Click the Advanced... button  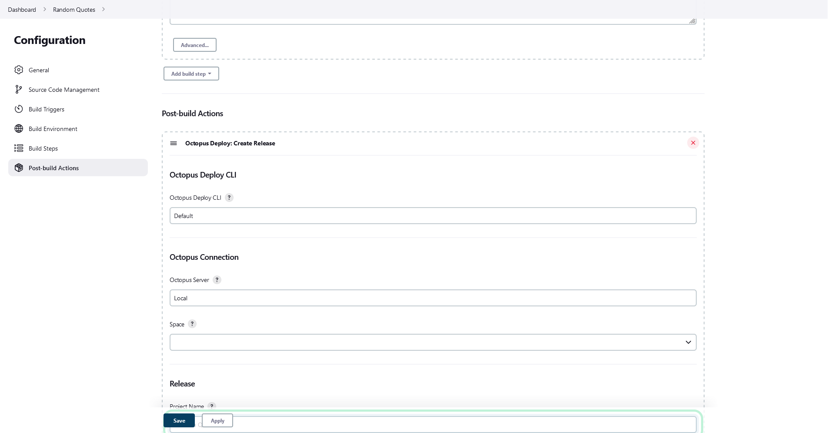195,45
